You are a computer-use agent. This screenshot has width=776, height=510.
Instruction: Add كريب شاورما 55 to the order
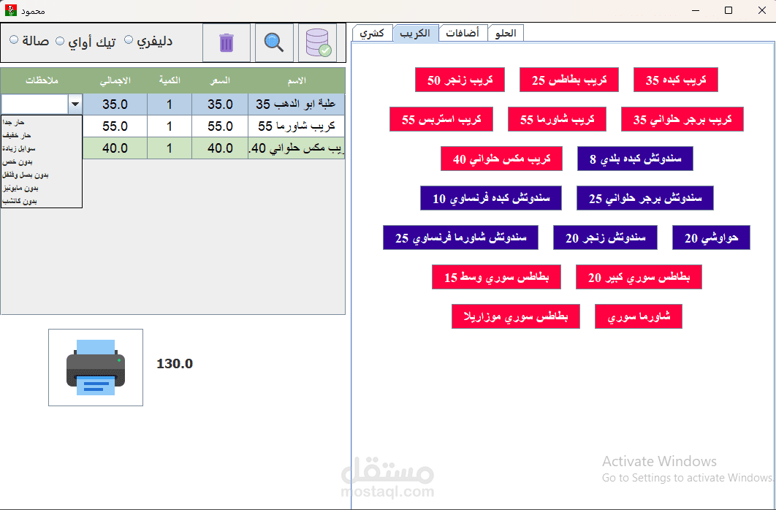pyautogui.click(x=558, y=119)
